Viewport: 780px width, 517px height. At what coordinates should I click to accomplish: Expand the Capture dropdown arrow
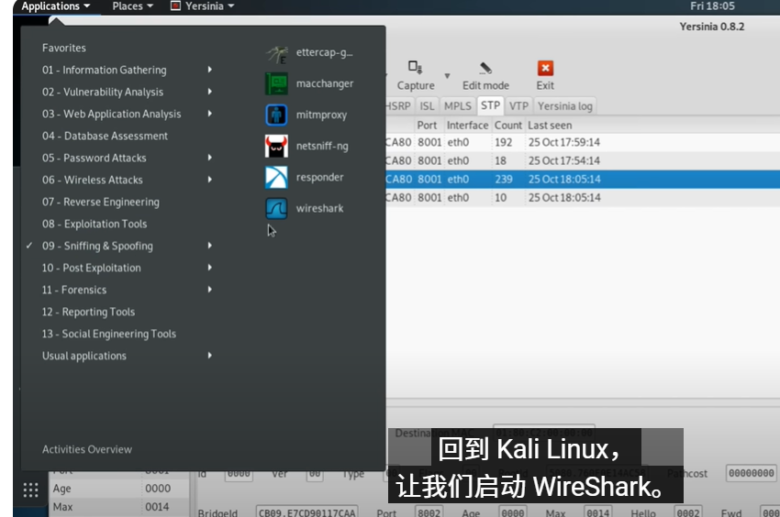point(447,76)
